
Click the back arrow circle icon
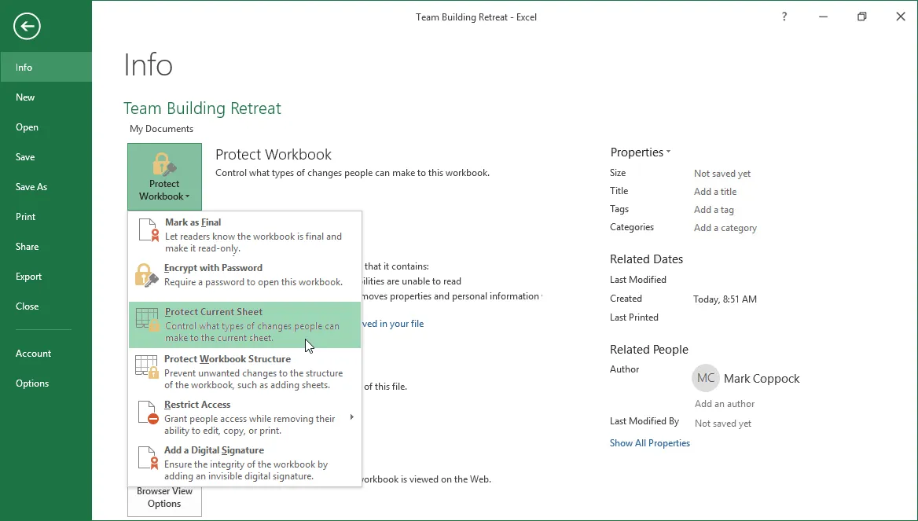27,27
